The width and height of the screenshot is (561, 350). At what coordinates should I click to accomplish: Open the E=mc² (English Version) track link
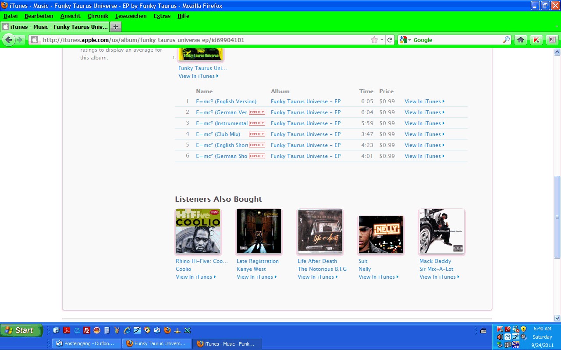click(x=226, y=101)
